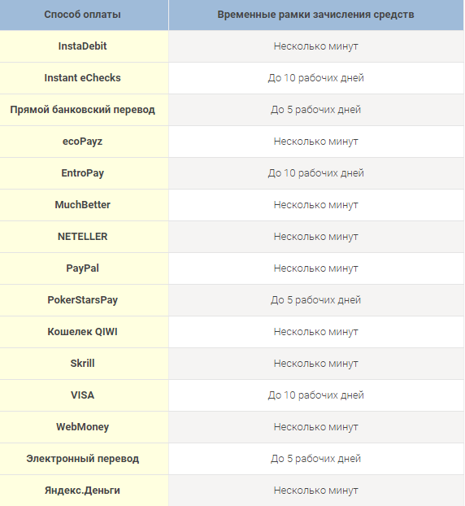The image size is (465, 506).
Task: Click the EntroPay row label
Action: [82, 173]
